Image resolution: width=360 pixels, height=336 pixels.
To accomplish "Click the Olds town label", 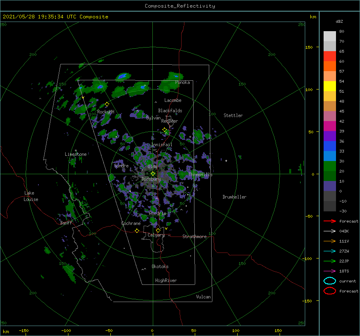I will tap(152, 167).
